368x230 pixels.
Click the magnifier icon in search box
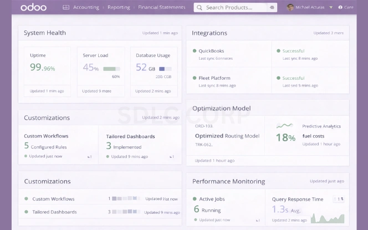pos(200,8)
